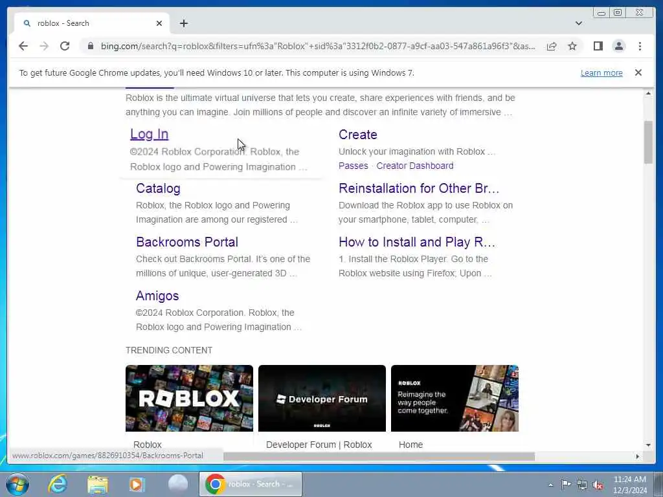Open the Amigos sitelink
The width and height of the screenshot is (663, 497).
(x=157, y=296)
